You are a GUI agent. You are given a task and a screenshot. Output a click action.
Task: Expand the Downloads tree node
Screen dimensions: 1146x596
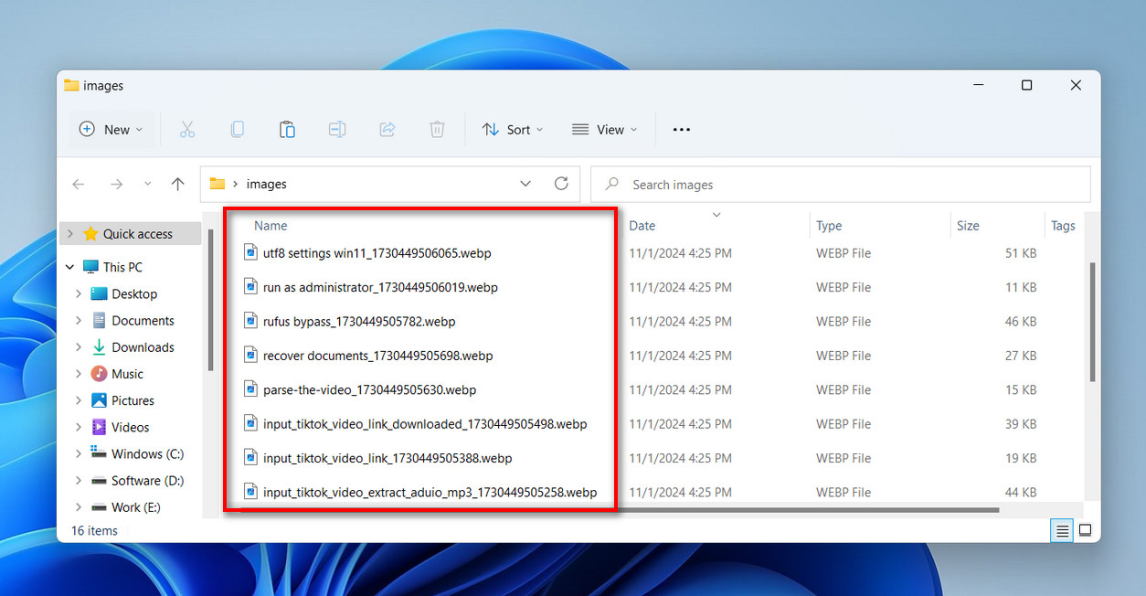point(79,347)
